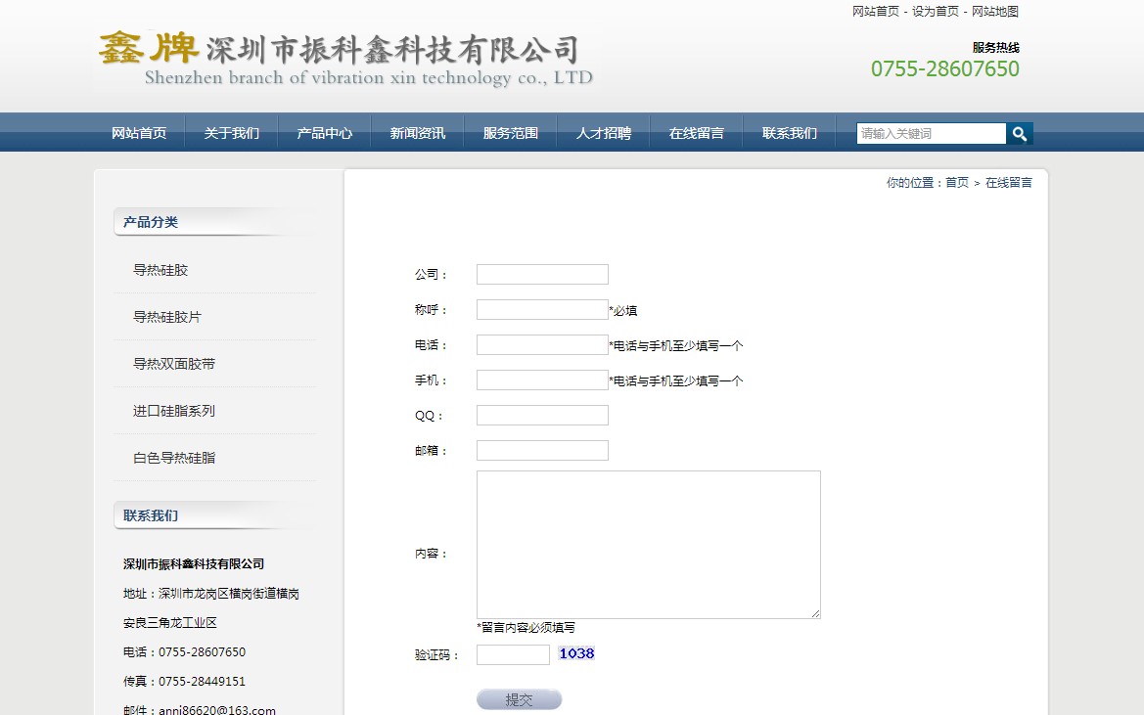The image size is (1144, 715).
Task: Select 在线留言 in the navigation bar
Action: click(x=697, y=133)
